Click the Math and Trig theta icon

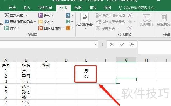point(68,22)
